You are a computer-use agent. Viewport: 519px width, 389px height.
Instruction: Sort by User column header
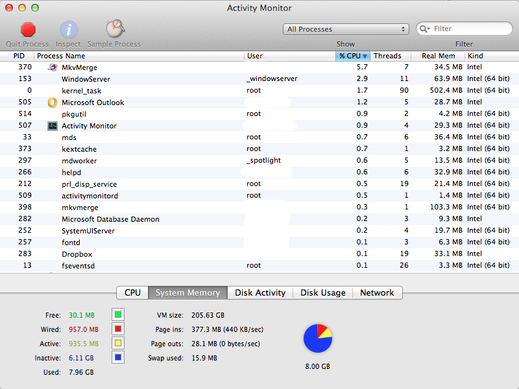pos(290,56)
